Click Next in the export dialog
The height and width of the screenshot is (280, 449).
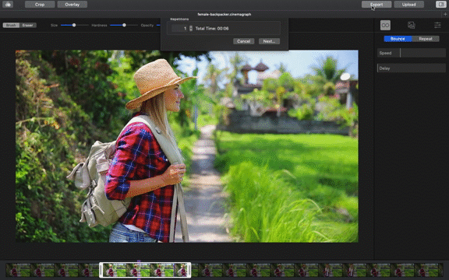[269, 41]
